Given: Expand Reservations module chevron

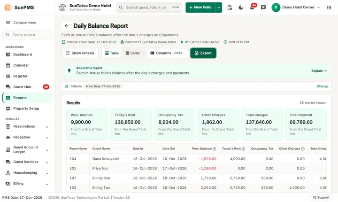Looking at the screenshot, I should (47, 127).
